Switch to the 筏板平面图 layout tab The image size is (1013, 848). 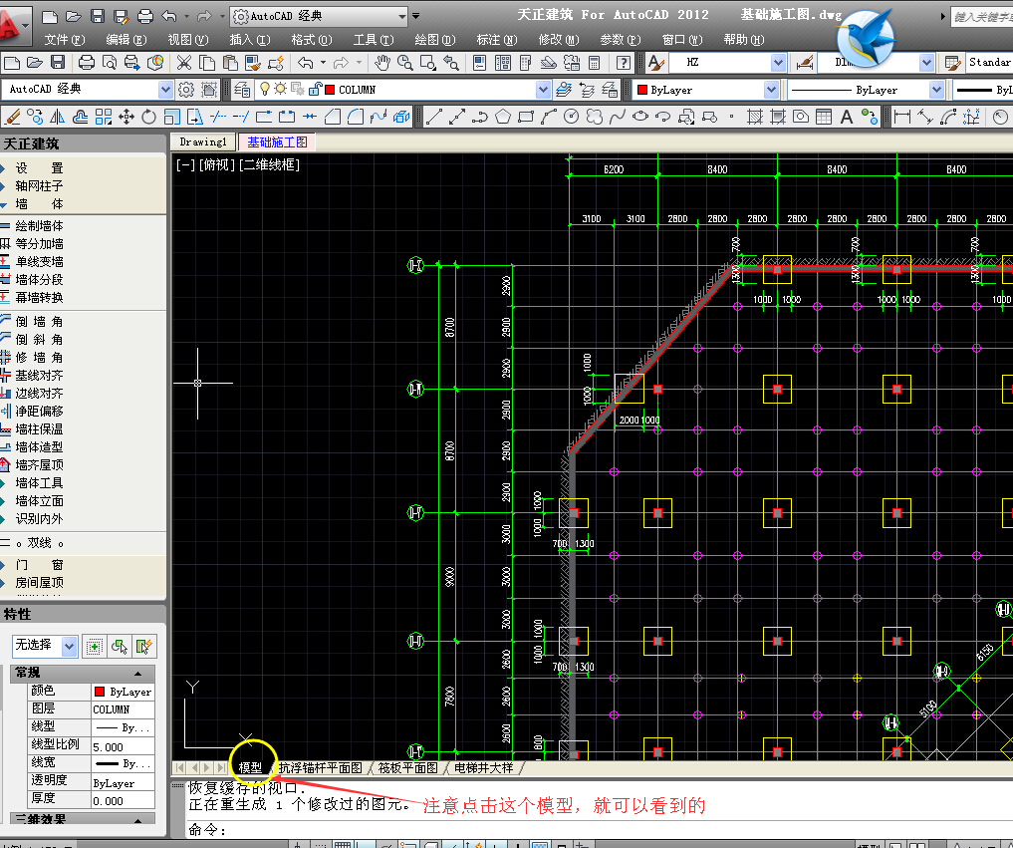point(407,768)
